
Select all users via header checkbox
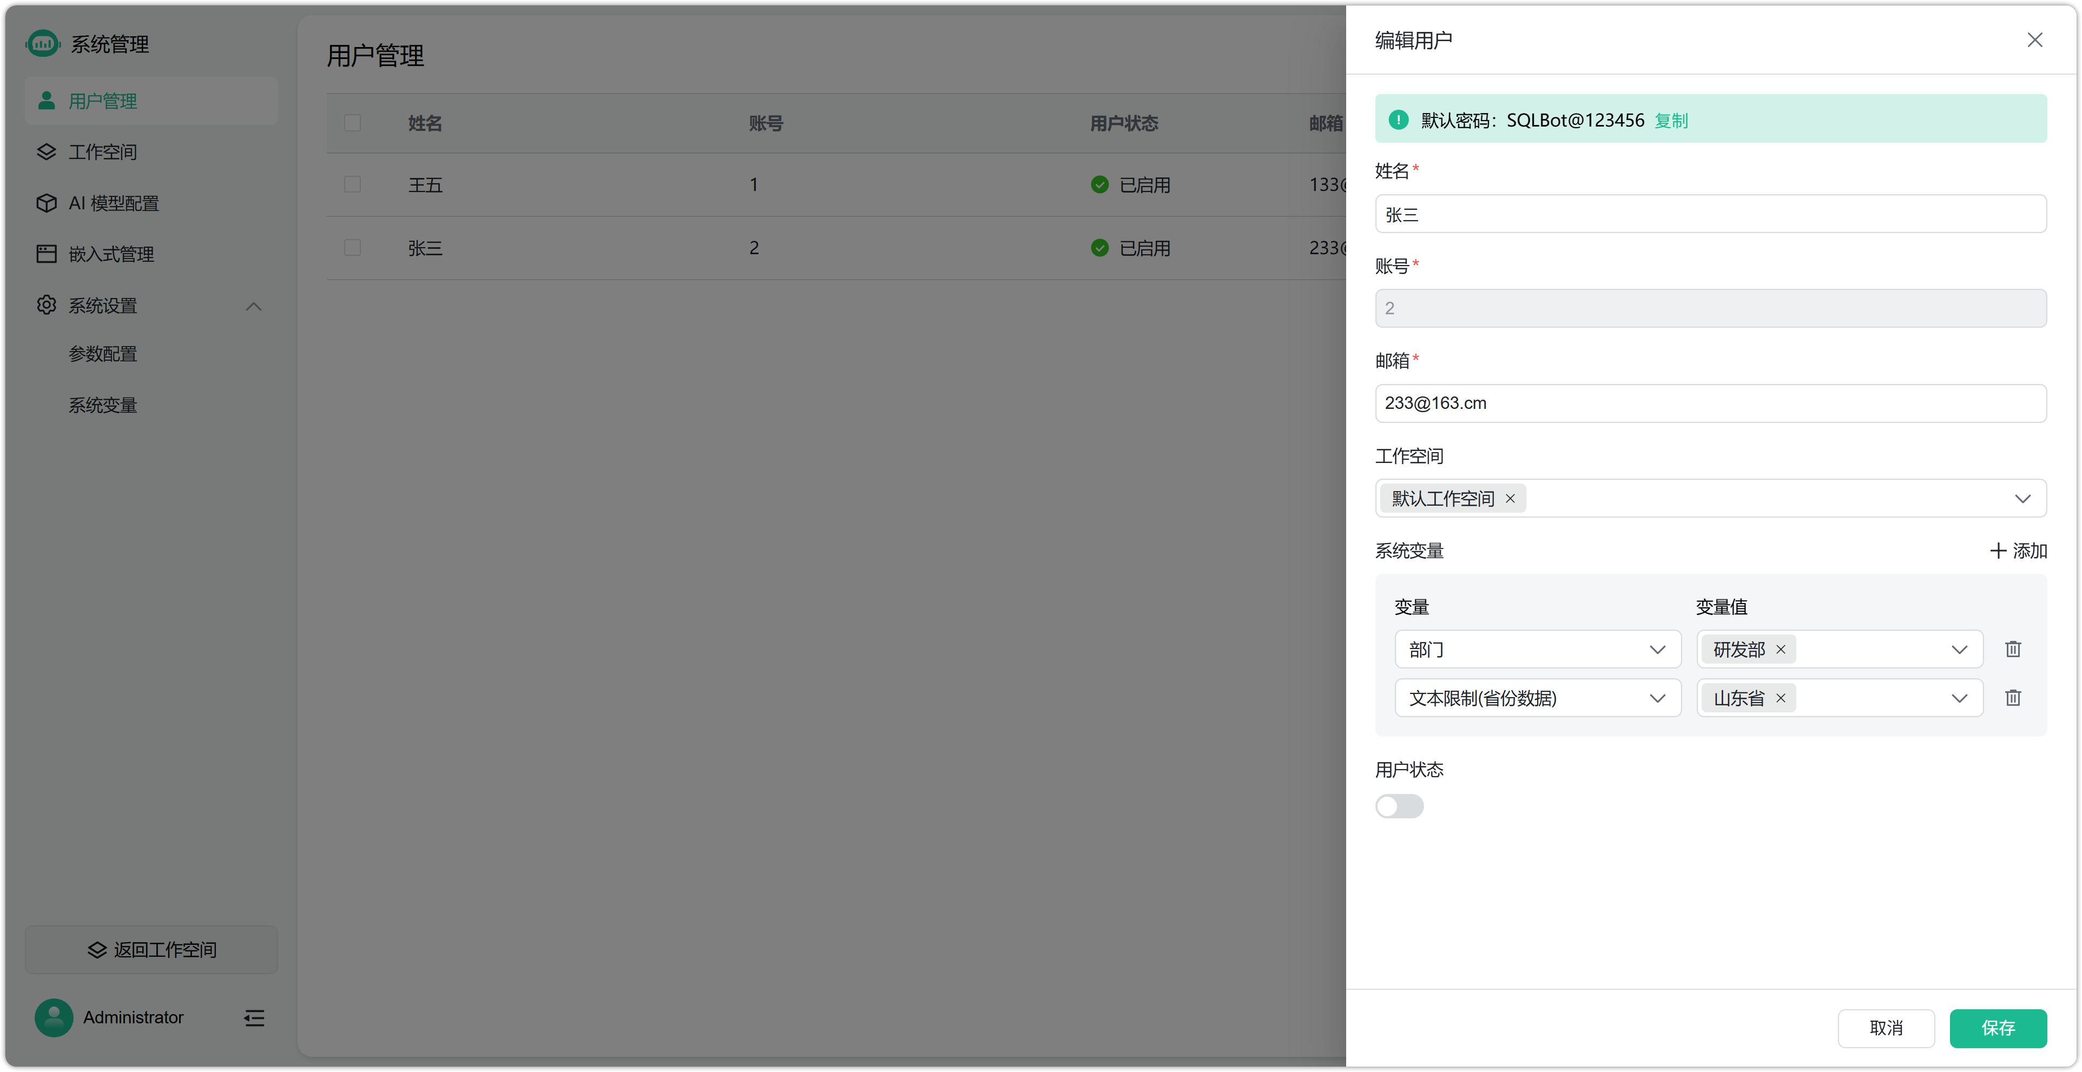click(x=352, y=122)
